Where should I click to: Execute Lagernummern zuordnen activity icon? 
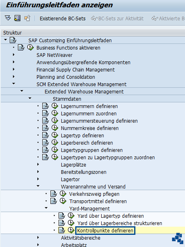[55, 113]
